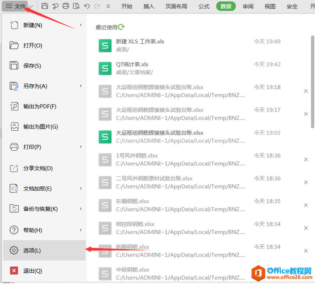Refresh the 最近使用 recent list

pyautogui.click(x=121, y=27)
